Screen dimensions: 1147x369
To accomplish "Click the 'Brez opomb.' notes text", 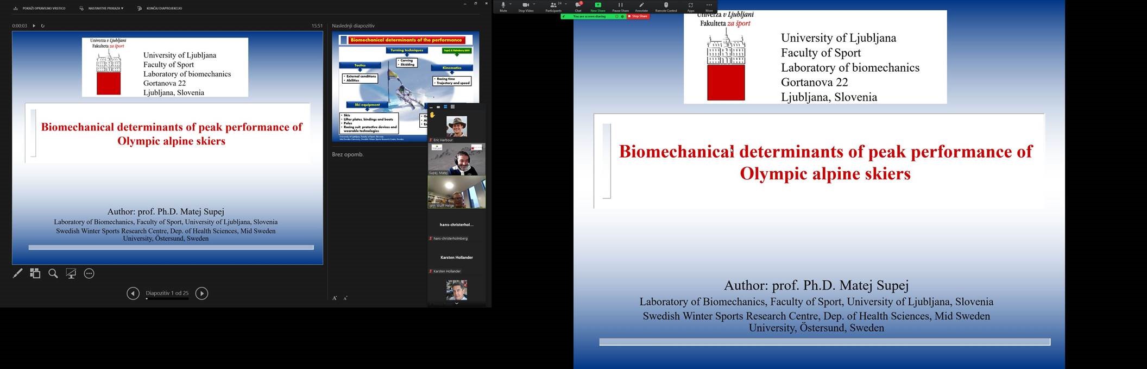I will pos(348,154).
